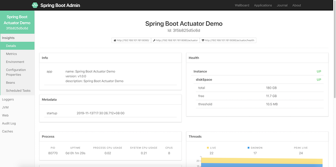Open Beans in the sidebar
This screenshot has height=167, width=336.
point(17,82)
